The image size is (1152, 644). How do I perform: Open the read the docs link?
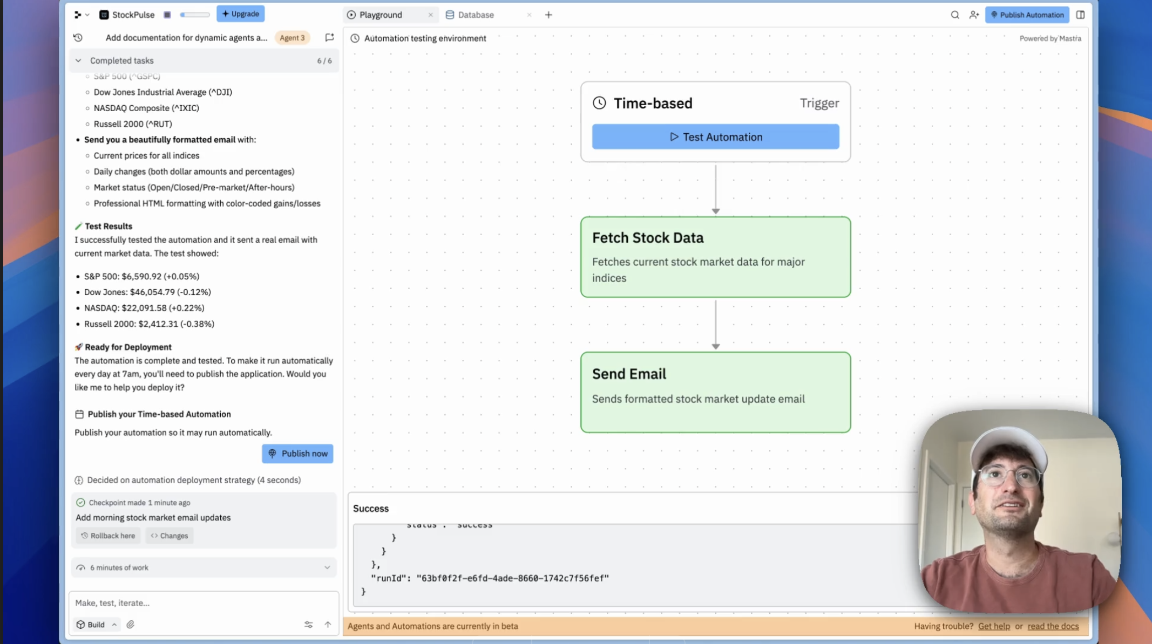1053,626
